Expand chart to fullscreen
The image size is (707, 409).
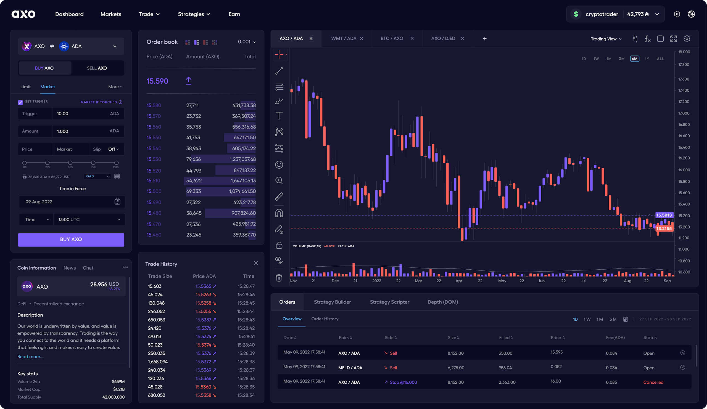coord(674,39)
